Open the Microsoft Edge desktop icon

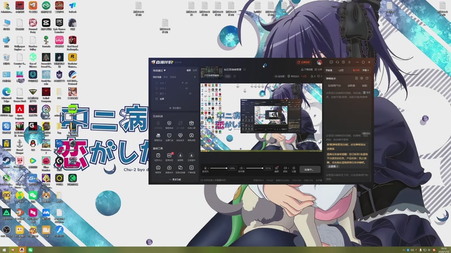pyautogui.click(x=6, y=94)
